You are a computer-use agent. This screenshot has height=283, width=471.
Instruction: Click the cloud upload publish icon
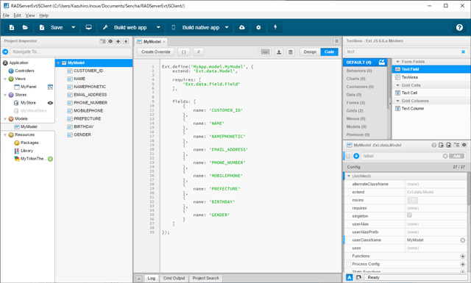(x=242, y=28)
